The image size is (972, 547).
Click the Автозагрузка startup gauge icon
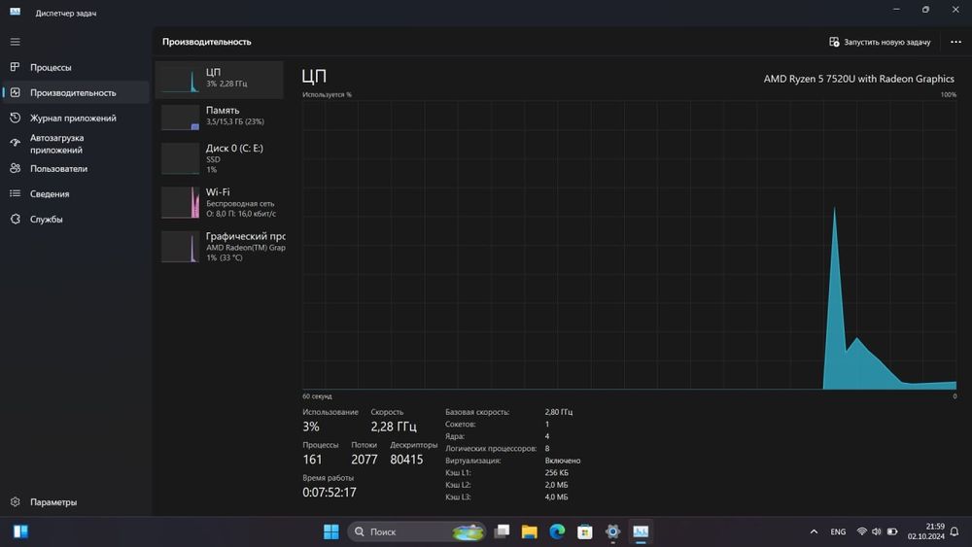[x=15, y=143]
